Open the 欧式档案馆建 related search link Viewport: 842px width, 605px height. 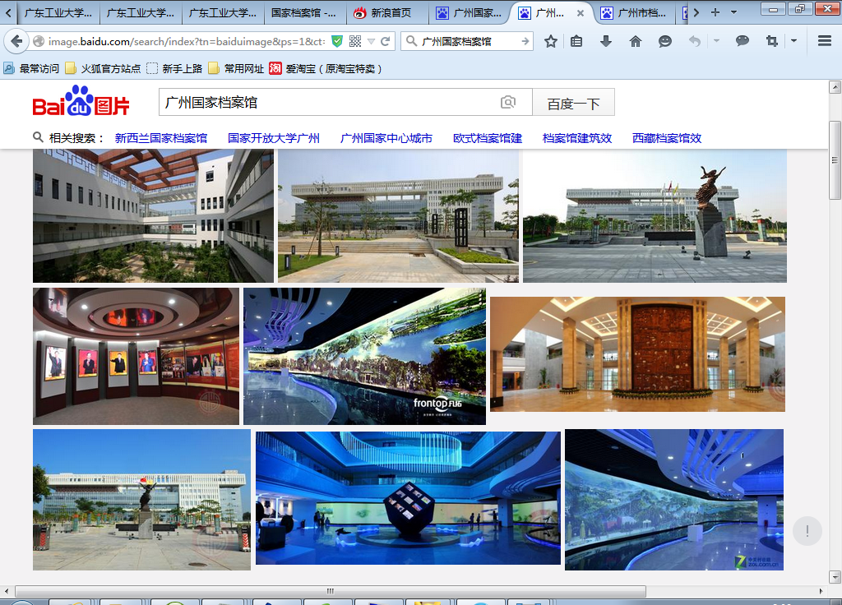point(488,138)
